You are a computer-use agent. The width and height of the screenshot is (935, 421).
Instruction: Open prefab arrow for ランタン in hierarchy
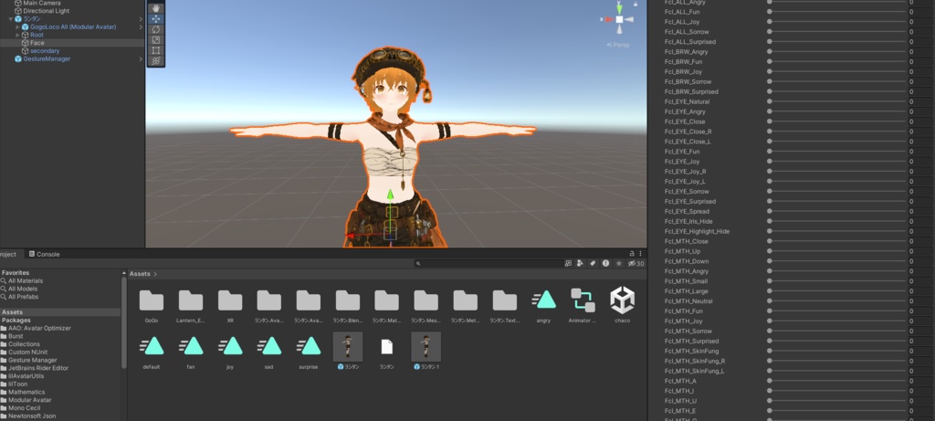point(141,19)
